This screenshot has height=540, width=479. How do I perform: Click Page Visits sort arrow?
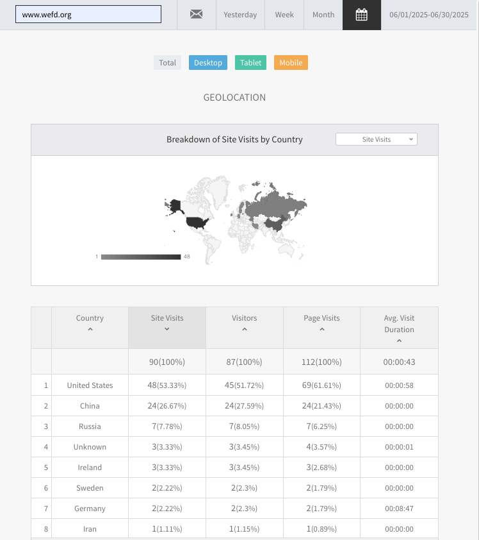point(321,330)
